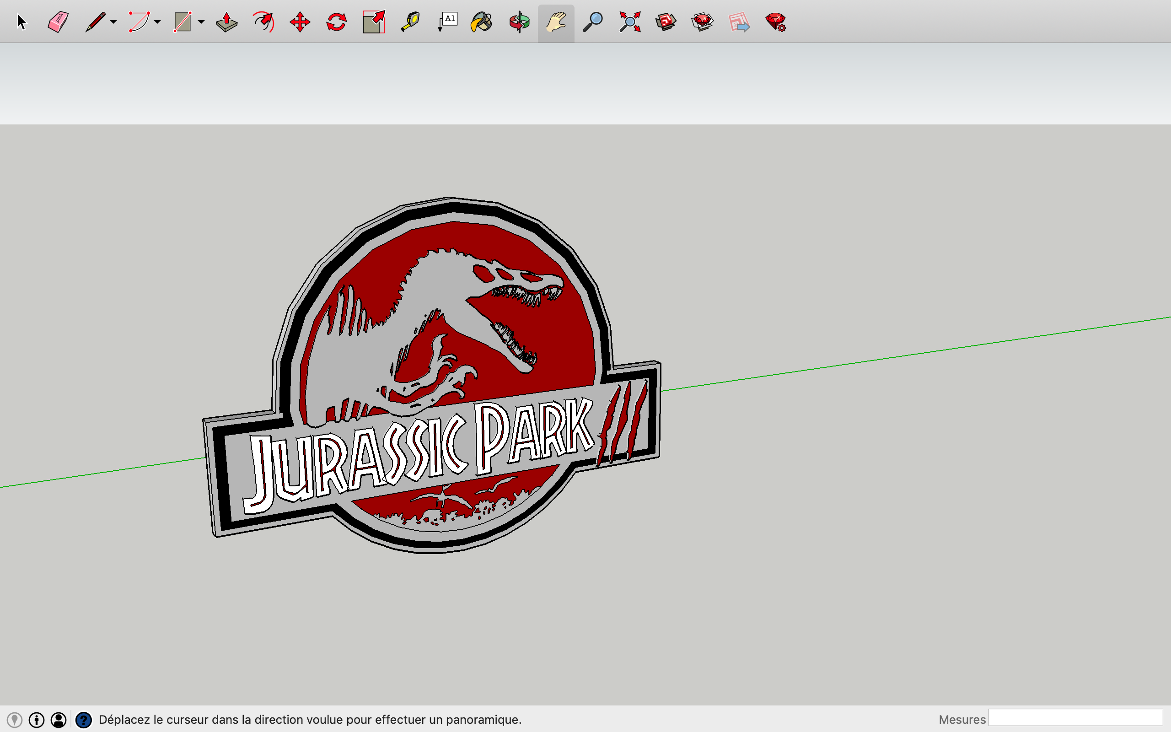Select the Tape Measure tool
The image size is (1171, 732).
[x=410, y=22]
